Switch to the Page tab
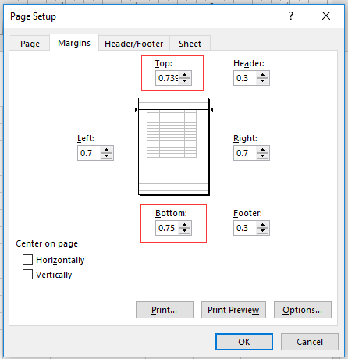Image resolution: width=348 pixels, height=359 pixels. (x=30, y=44)
